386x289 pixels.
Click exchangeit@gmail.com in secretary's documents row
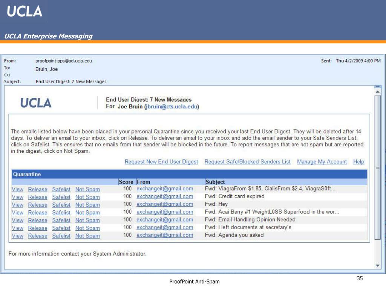tap(165, 227)
